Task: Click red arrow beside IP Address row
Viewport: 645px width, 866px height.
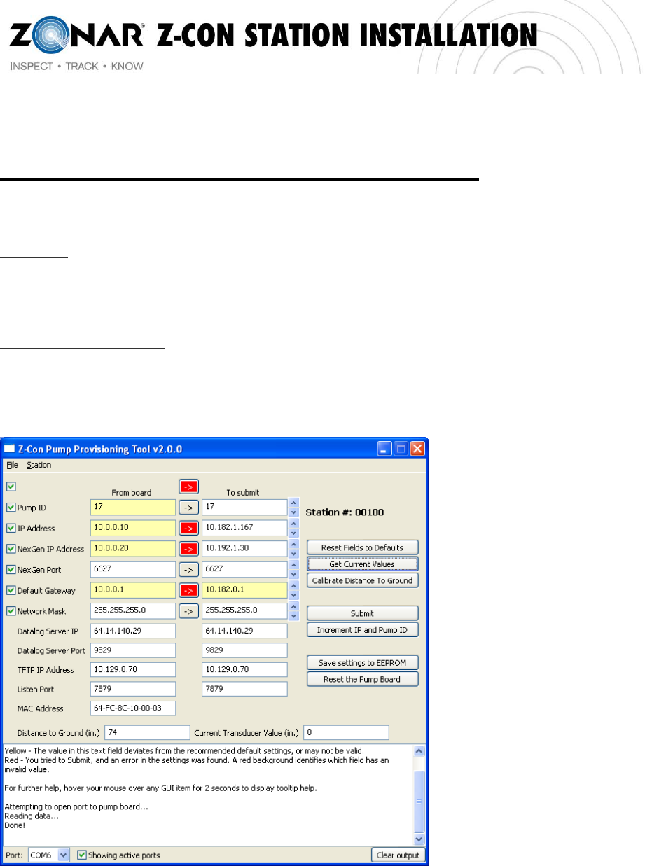Action: 189,528
